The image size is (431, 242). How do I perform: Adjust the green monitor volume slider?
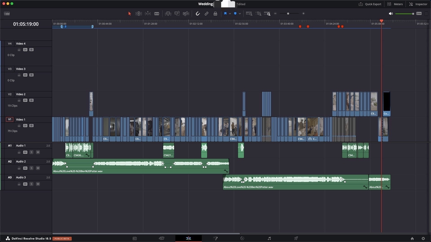pyautogui.click(x=405, y=14)
